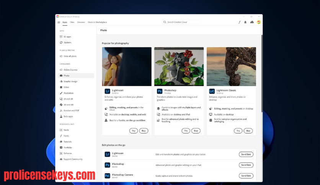Click the Video film icon in sidebar
This screenshot has width=320, height=185.
[61, 87]
